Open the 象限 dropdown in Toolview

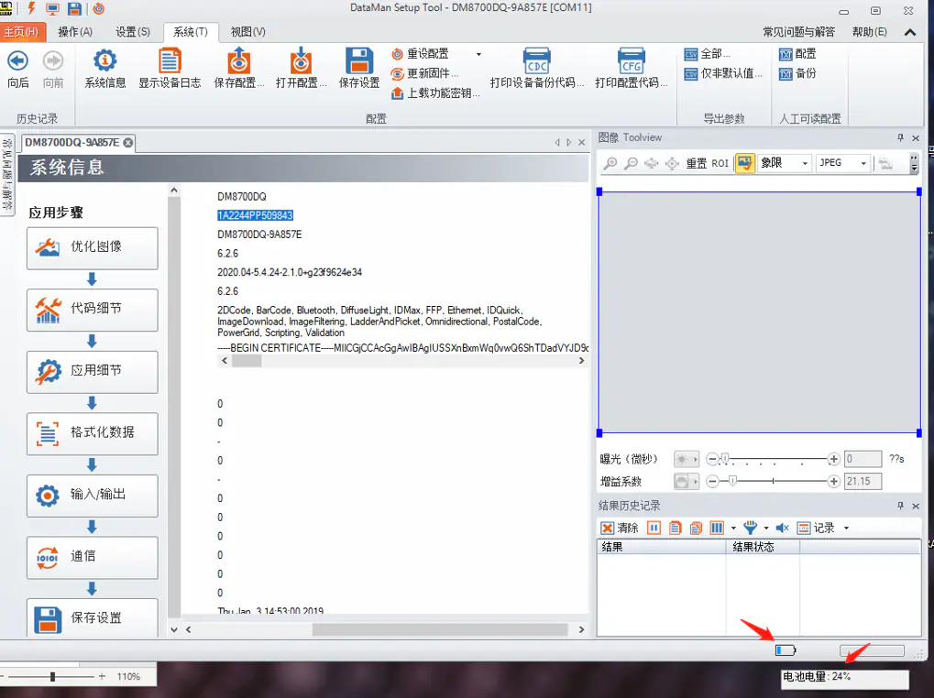coord(786,163)
